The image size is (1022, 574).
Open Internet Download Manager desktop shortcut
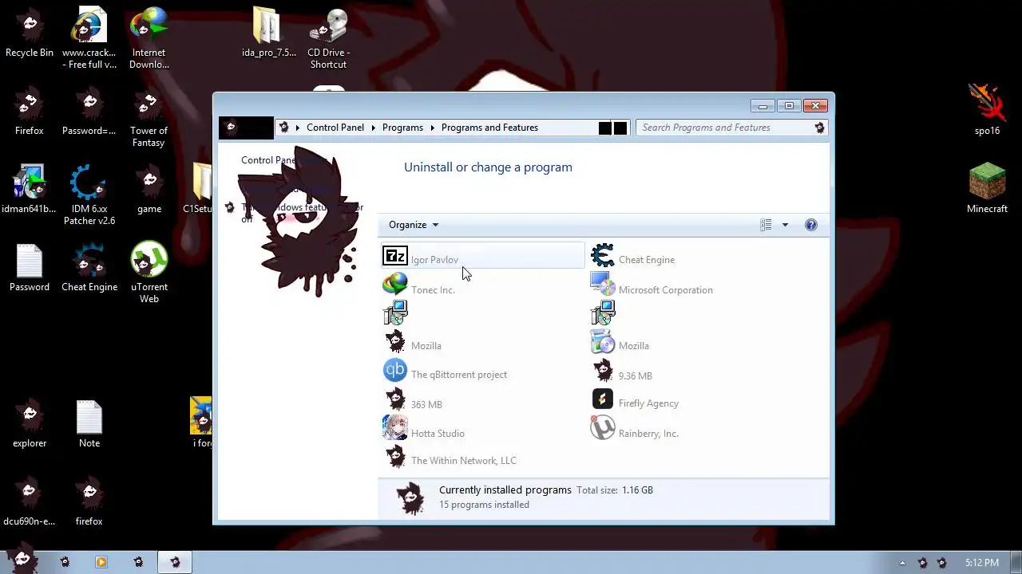pos(149,39)
